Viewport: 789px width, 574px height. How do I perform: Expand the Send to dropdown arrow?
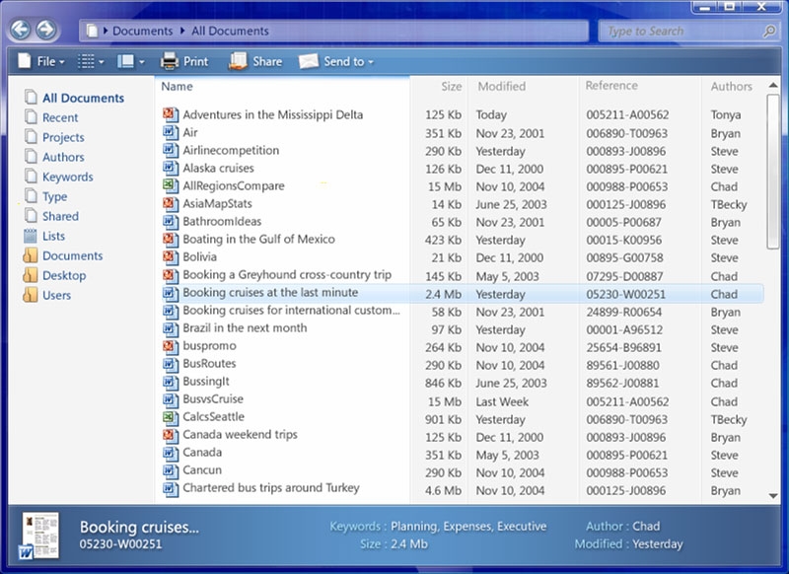371,62
